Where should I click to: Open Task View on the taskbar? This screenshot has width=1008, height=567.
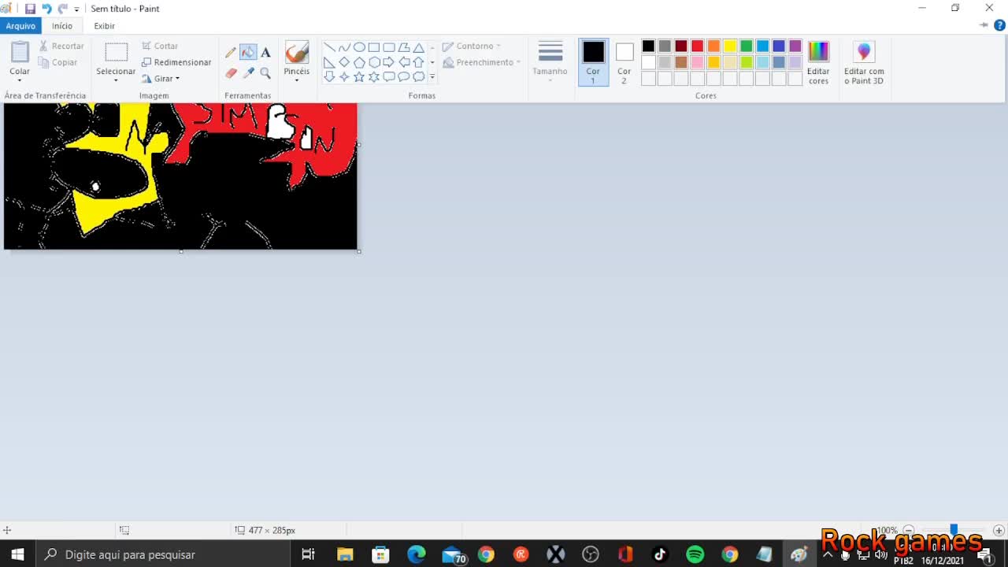pos(309,554)
